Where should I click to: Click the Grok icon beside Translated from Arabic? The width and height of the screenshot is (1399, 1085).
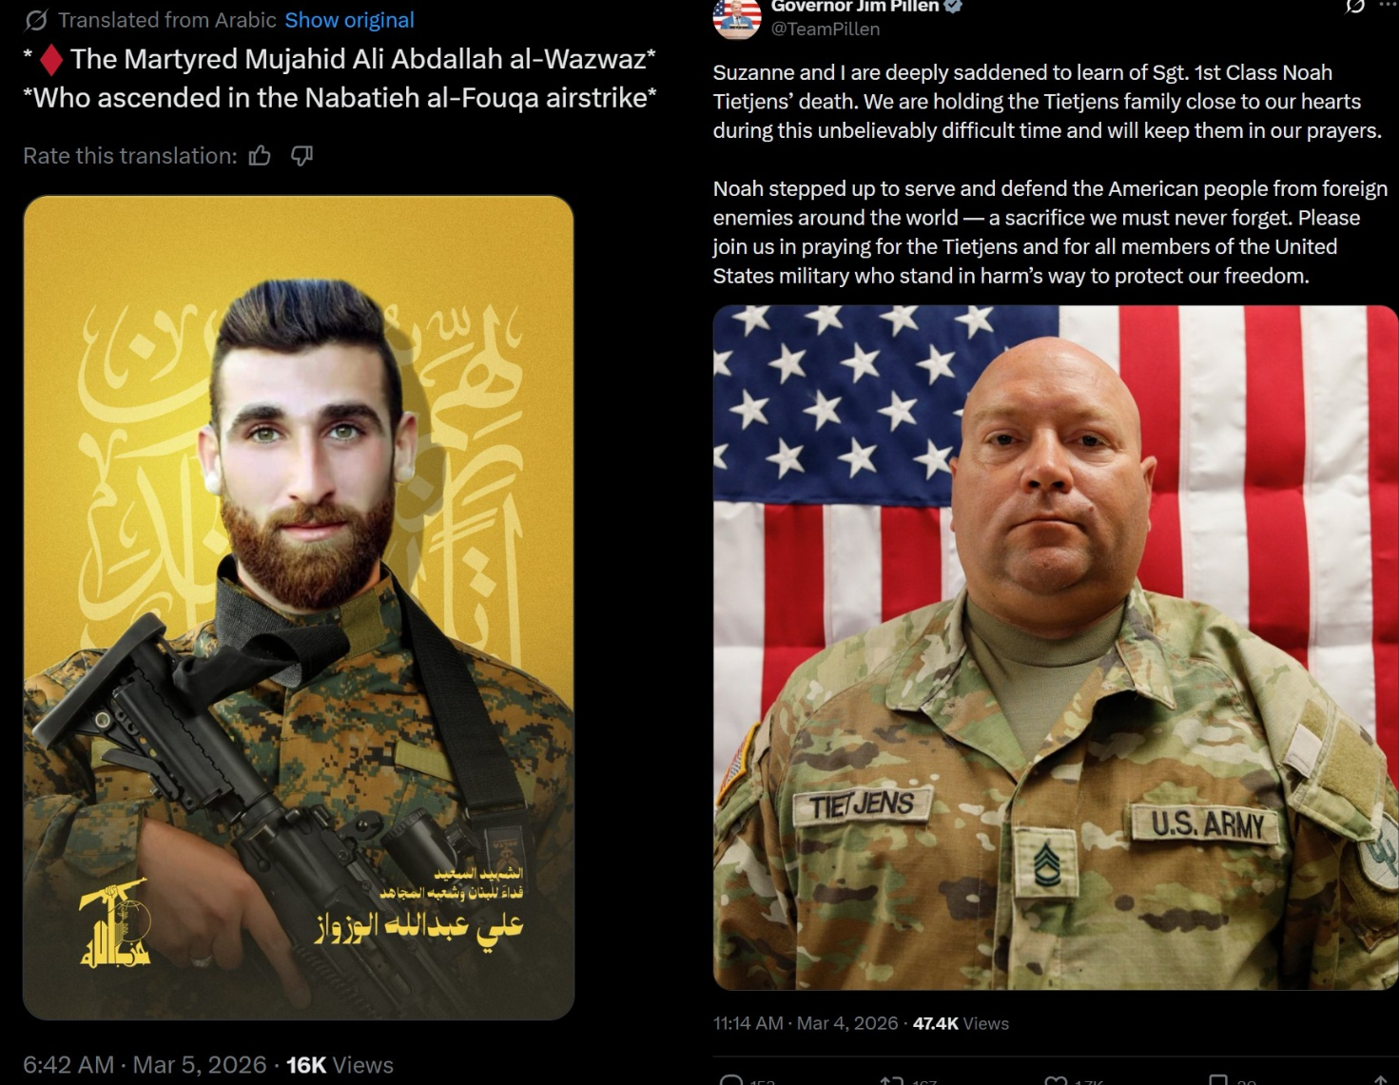36,20
